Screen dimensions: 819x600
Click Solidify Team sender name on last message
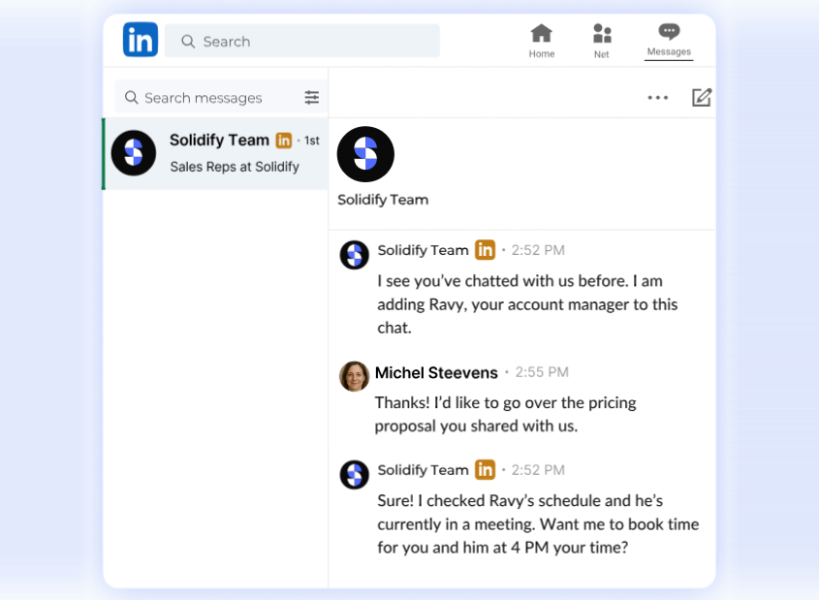pyautogui.click(x=424, y=470)
